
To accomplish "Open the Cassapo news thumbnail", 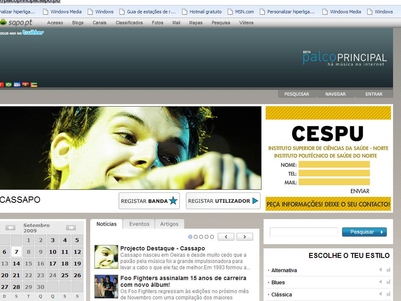I will click(x=106, y=257).
